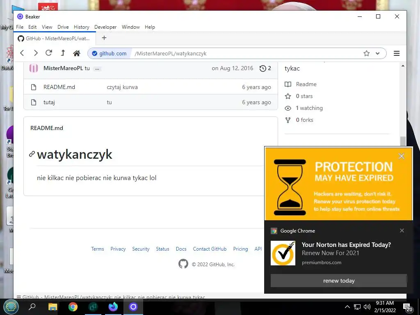This screenshot has height=315, width=420.
Task: Open the dark green taskbar app icon
Action: pos(93,307)
